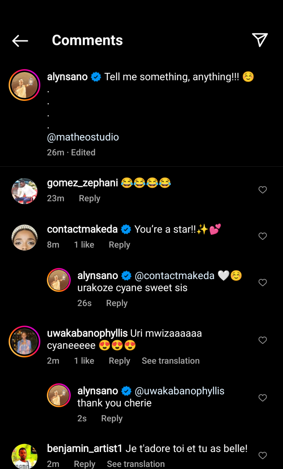The height and width of the screenshot is (469, 283).
Task: Like alynsano's reply to contactmakeda
Action: pyautogui.click(x=263, y=283)
